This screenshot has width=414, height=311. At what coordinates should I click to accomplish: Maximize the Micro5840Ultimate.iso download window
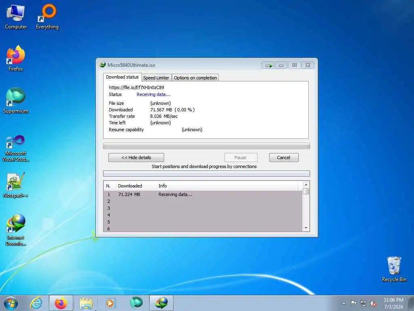[x=294, y=65]
